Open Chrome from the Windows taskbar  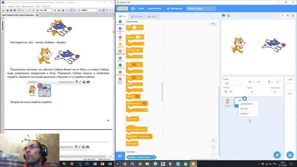125,164
